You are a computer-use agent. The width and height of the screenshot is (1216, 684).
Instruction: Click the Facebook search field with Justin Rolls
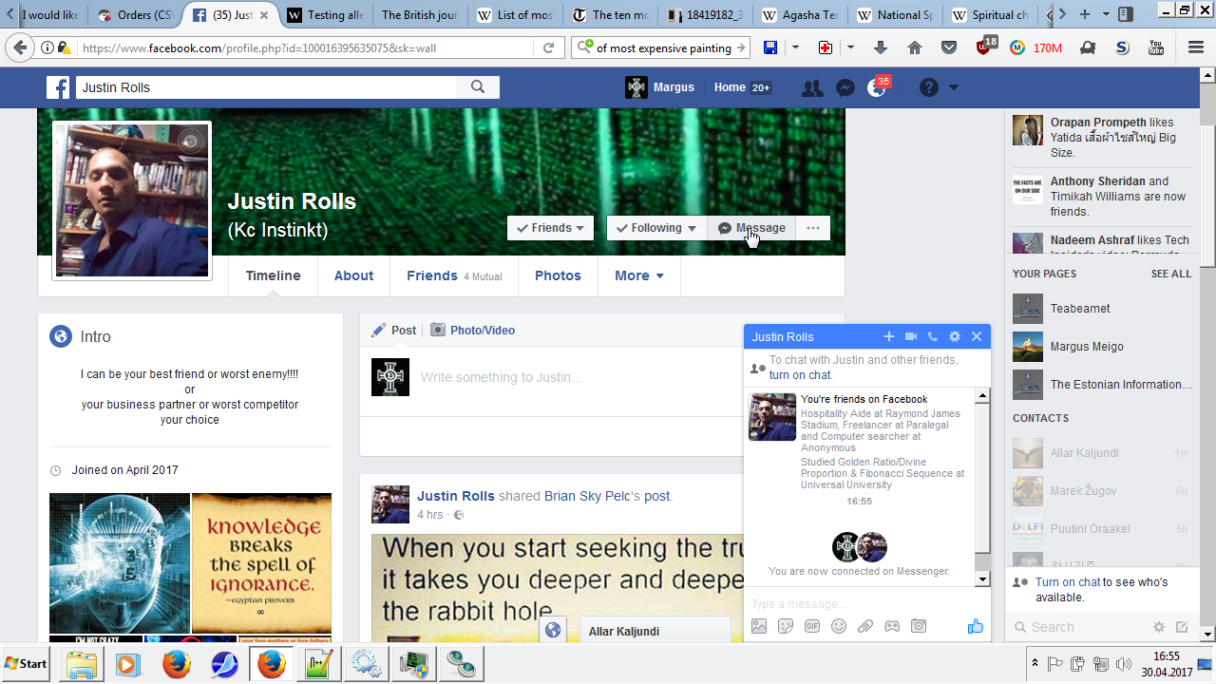coord(266,87)
